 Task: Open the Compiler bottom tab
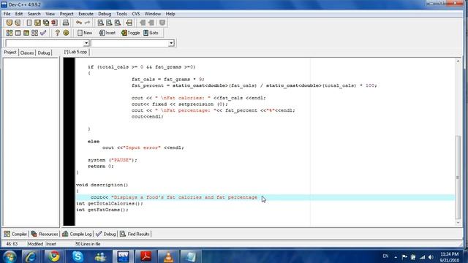pos(15,234)
